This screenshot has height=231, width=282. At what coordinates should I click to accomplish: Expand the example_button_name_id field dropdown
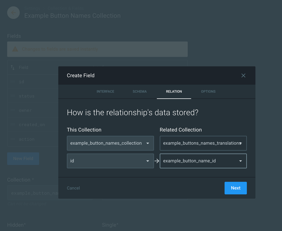203,161
